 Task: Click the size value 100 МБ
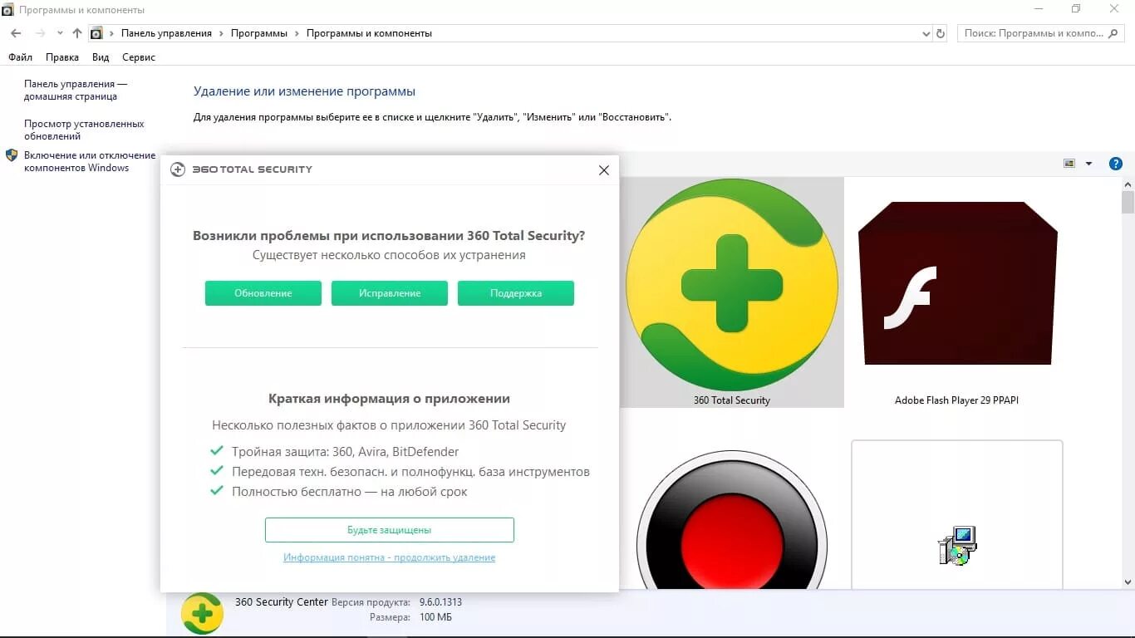pyautogui.click(x=435, y=617)
